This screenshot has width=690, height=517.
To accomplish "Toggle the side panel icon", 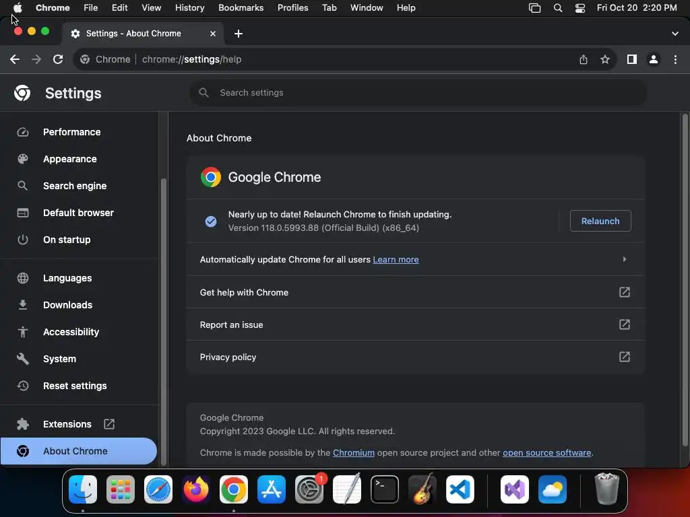I will [632, 59].
